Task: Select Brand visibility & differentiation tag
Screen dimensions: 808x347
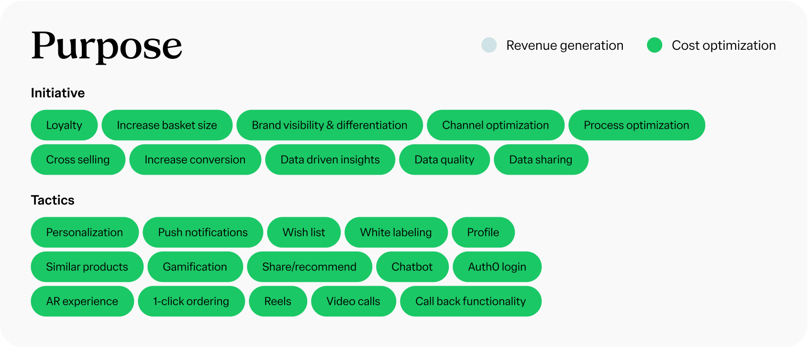Action: (330, 125)
